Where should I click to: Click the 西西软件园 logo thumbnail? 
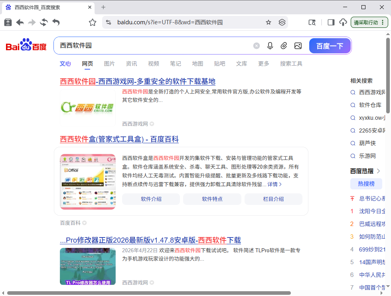[x=87, y=108]
